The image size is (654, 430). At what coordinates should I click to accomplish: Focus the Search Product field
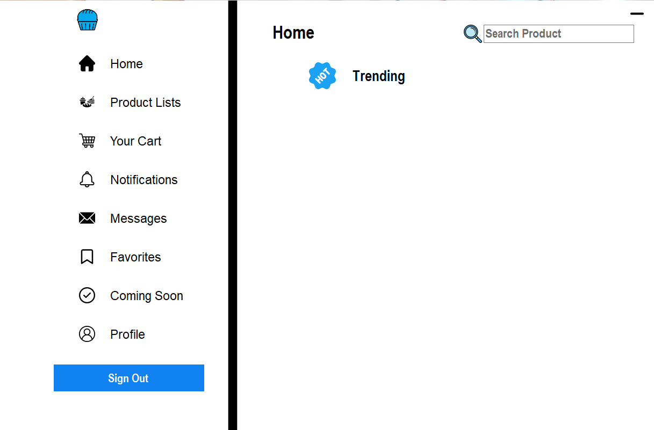558,34
